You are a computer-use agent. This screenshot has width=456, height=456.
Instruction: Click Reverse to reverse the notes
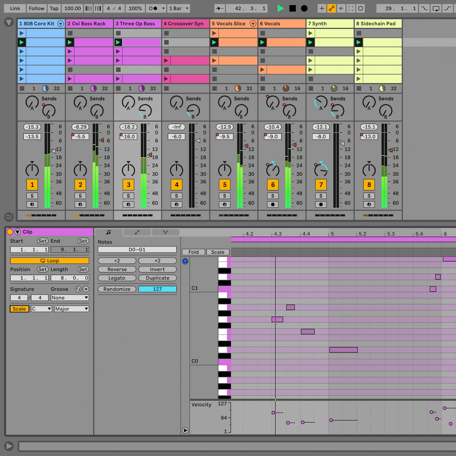117,269
